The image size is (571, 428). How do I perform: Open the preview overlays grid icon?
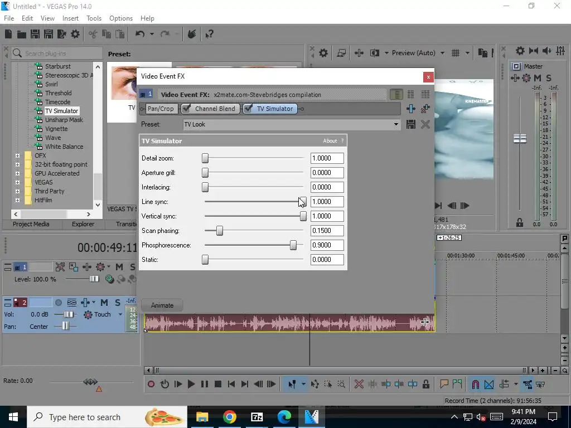point(456,53)
